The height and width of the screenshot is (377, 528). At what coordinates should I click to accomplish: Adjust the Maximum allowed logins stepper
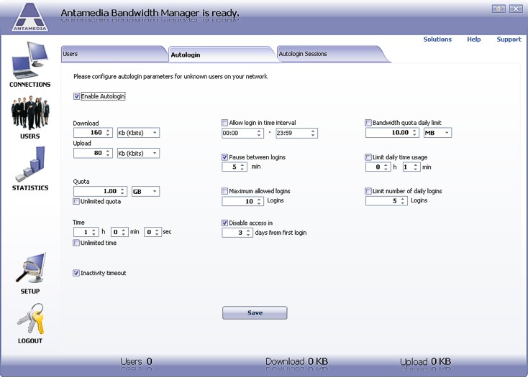point(259,201)
